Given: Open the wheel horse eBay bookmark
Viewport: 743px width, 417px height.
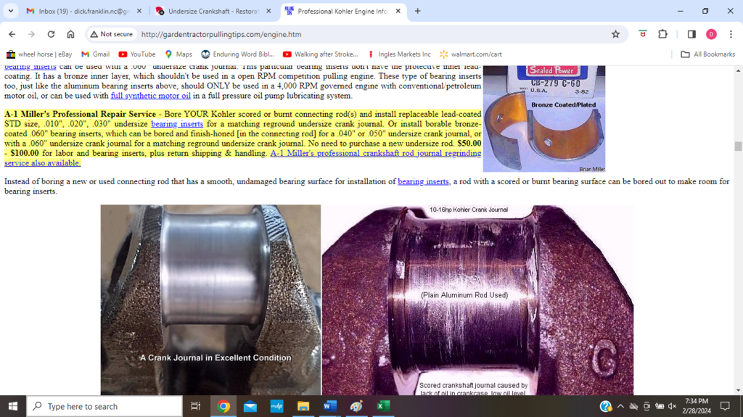Looking at the screenshot, I should 39,54.
